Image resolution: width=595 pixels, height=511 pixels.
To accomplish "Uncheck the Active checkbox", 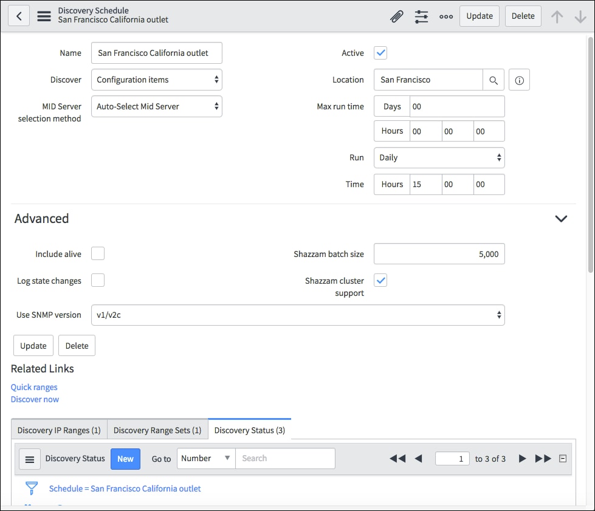I will tap(380, 53).
